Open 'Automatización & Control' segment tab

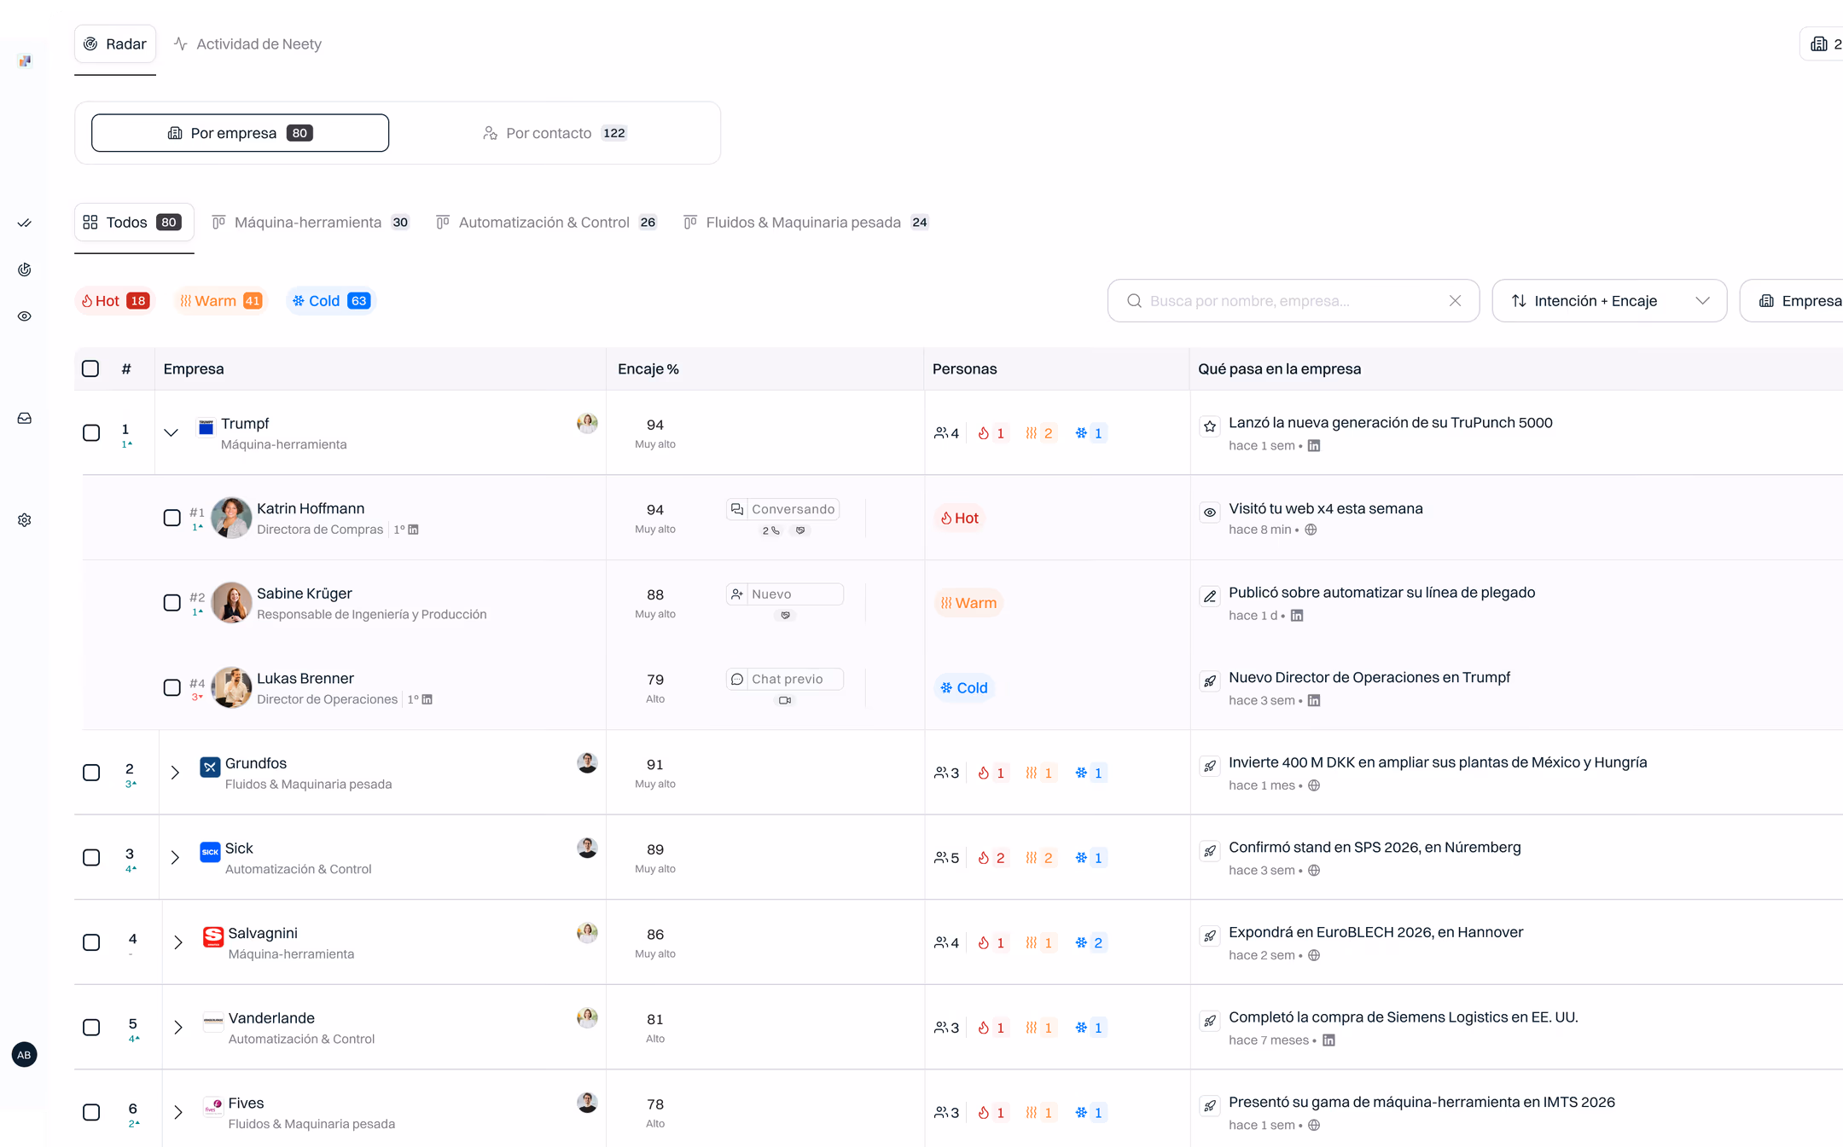tap(546, 223)
